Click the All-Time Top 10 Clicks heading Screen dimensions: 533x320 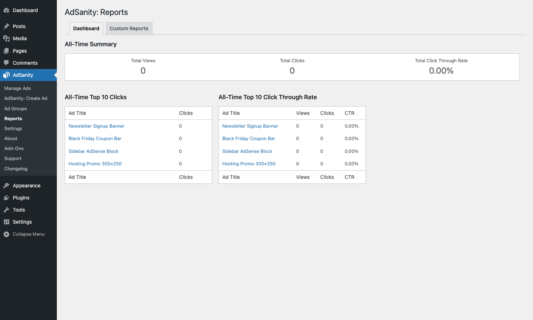96,97
